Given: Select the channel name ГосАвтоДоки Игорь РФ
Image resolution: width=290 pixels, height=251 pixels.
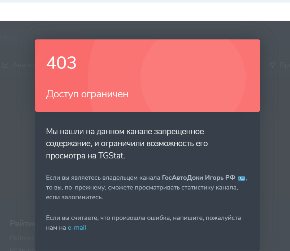Looking at the screenshot, I should point(198,178).
